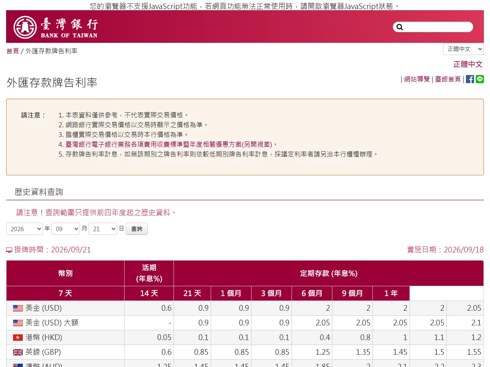The width and height of the screenshot is (490, 367).
Task: Click the Hong Kong flag icon
Action: 18,337
